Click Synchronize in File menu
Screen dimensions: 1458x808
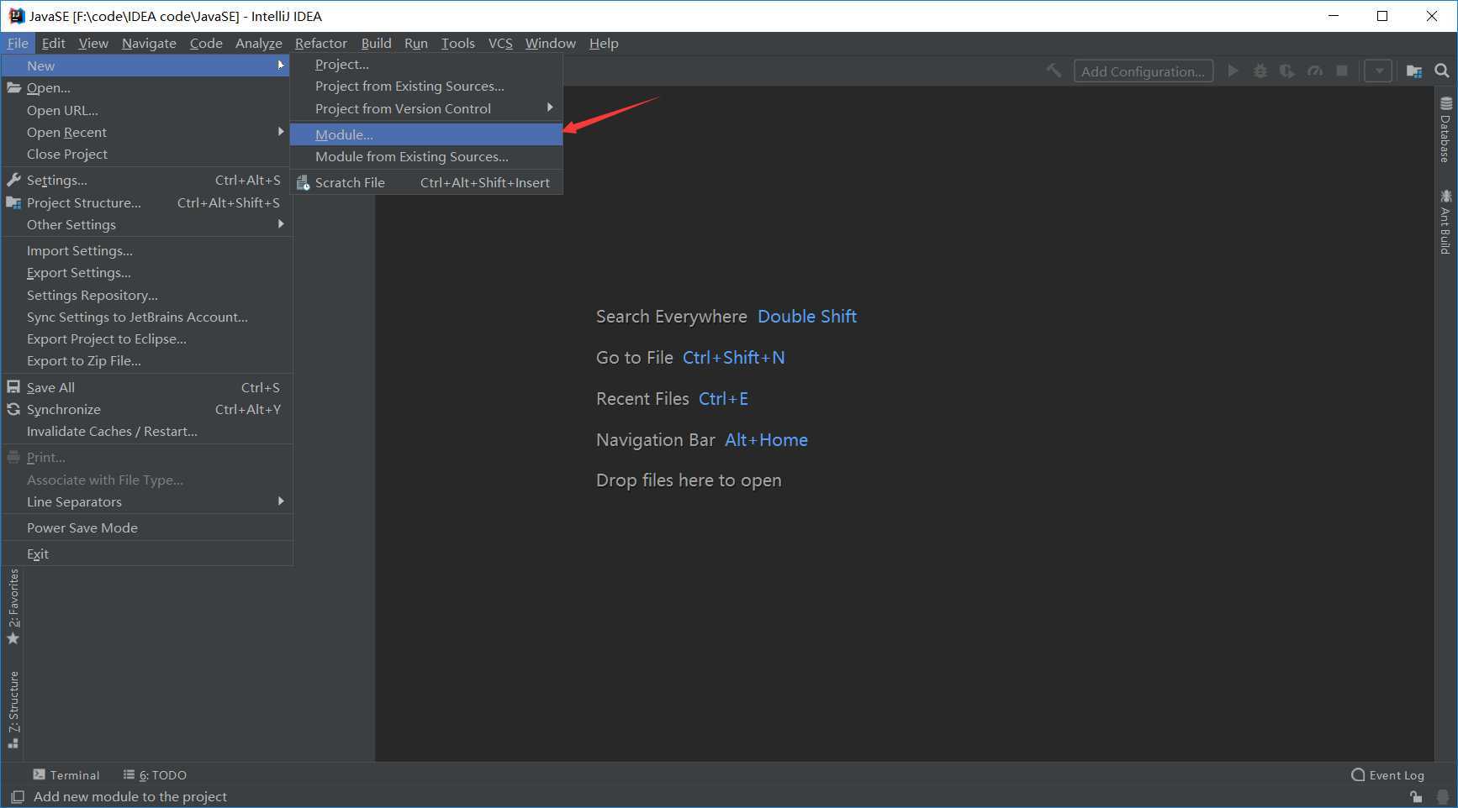click(x=146, y=409)
